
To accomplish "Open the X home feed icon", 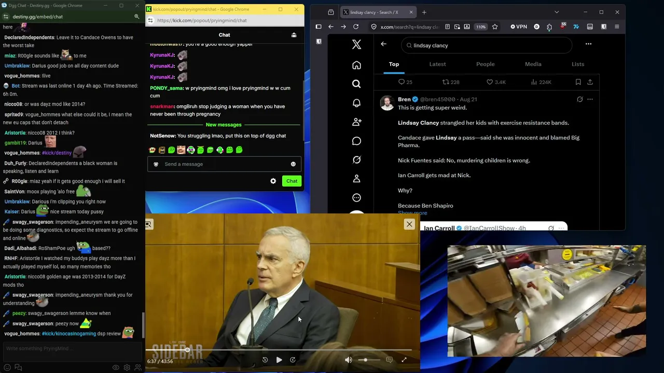I will coord(356,65).
